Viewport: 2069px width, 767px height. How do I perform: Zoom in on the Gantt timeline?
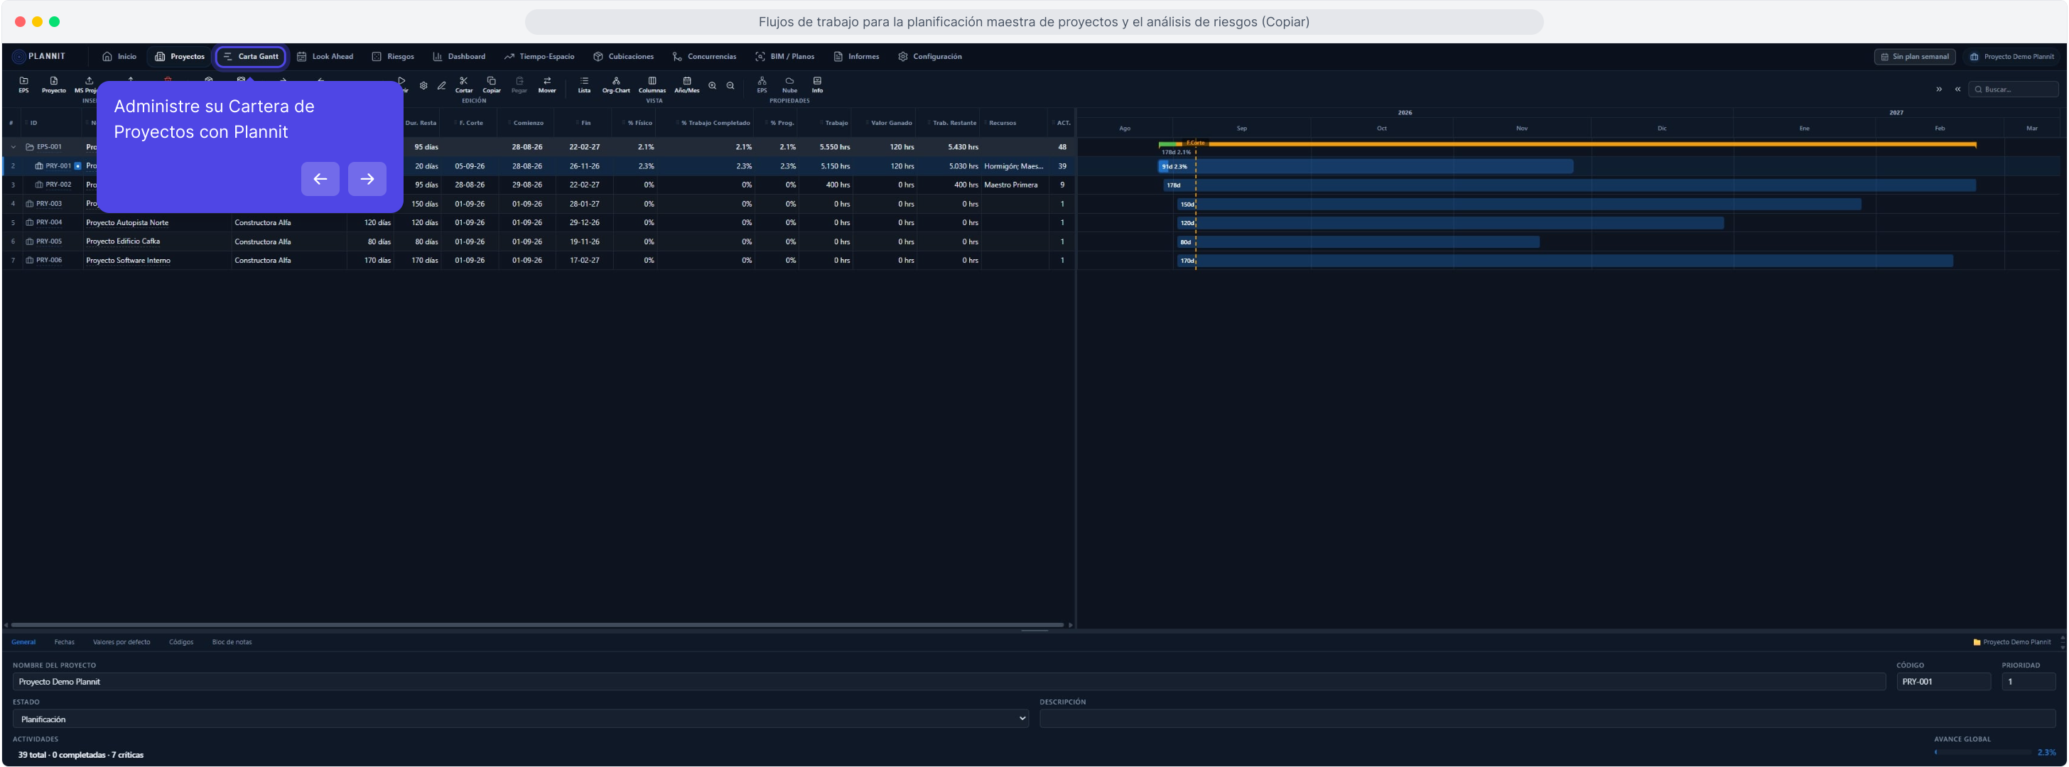coord(713,85)
